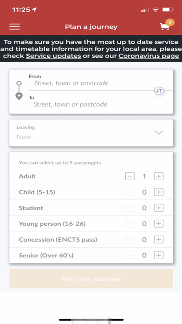Swap From and To locations
The image size is (182, 324).
point(159,90)
